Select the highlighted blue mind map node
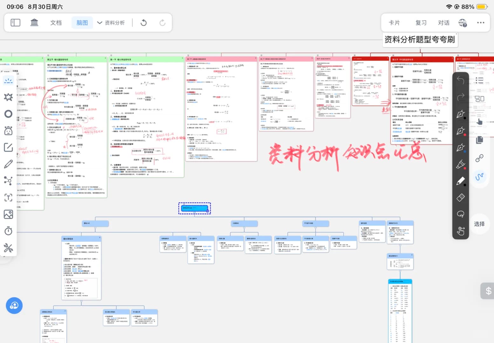494x343 pixels. coord(195,208)
